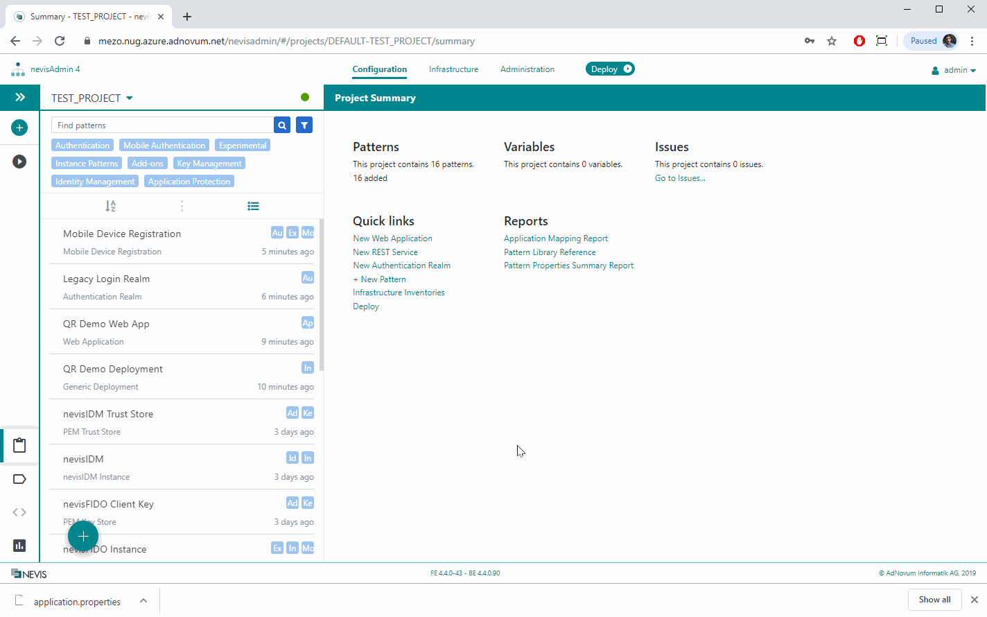987x617 pixels.
Task: Open the browser three-dot menu
Action: tap(972, 41)
